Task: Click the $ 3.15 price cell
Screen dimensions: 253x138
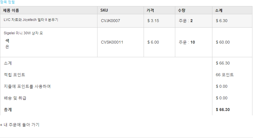Action: (153, 21)
